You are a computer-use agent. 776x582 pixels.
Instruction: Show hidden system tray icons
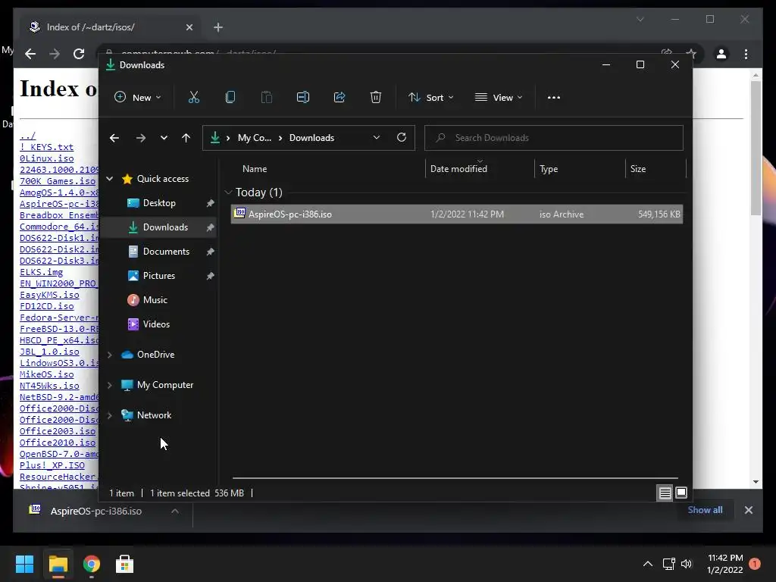647,564
